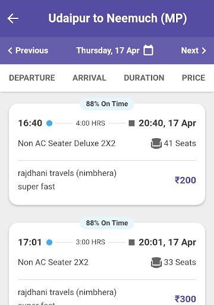The image size is (214, 305).
Task: Open the 16:40 Non AC Seater Deluxe bus
Action: pyautogui.click(x=107, y=154)
